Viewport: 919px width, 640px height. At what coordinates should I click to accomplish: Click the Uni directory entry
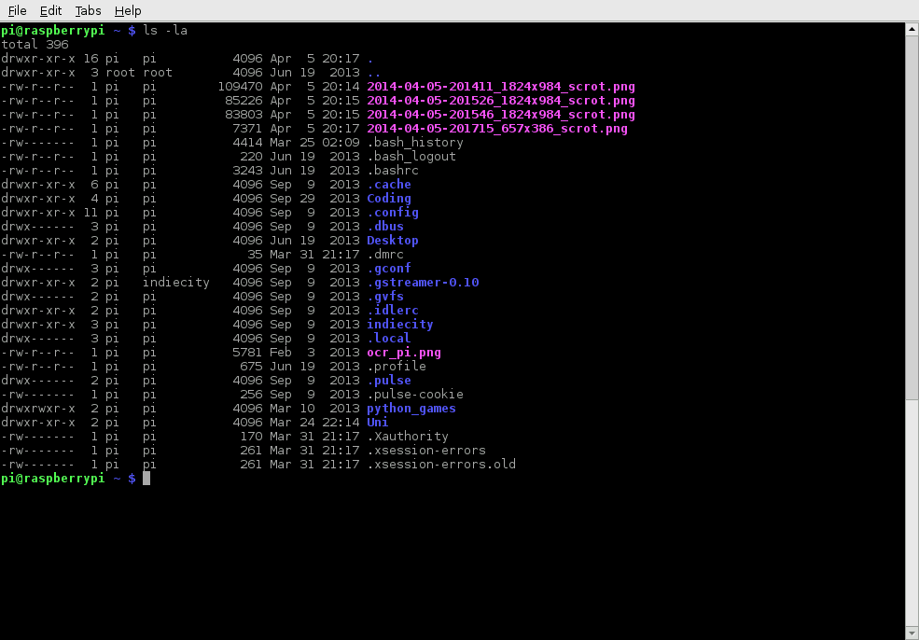tap(377, 423)
